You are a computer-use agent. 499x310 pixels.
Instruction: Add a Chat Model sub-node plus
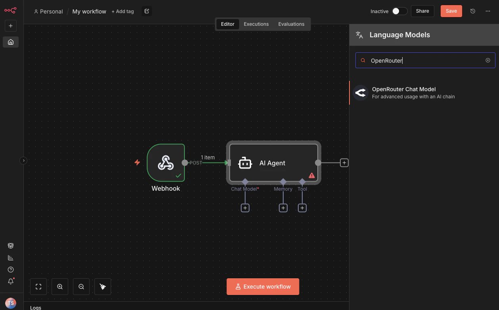coord(245,208)
